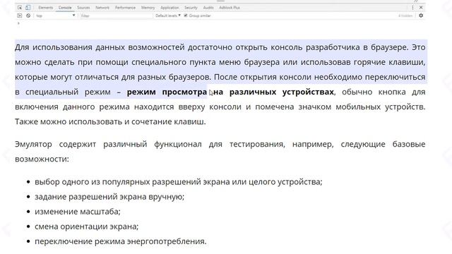Toggle the device toolbar mobile icon
452x254 pixels.
28,8
